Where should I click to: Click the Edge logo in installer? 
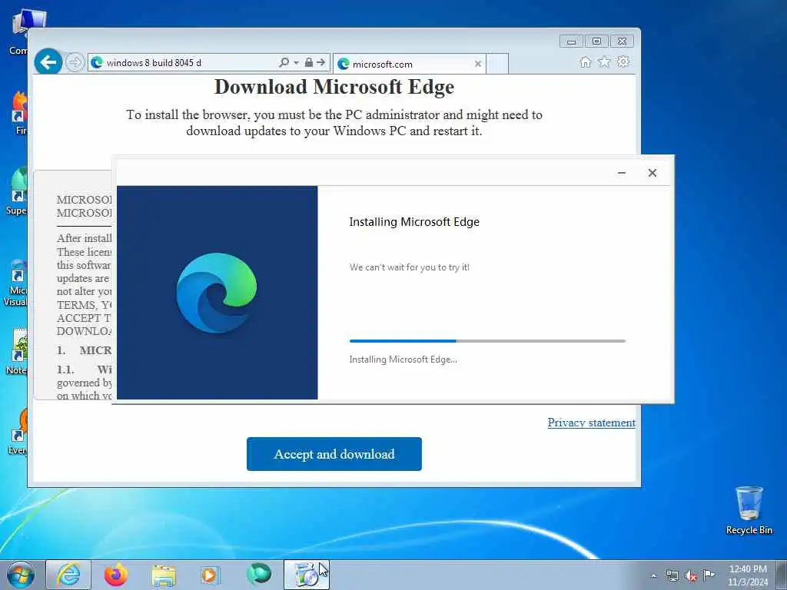click(217, 293)
